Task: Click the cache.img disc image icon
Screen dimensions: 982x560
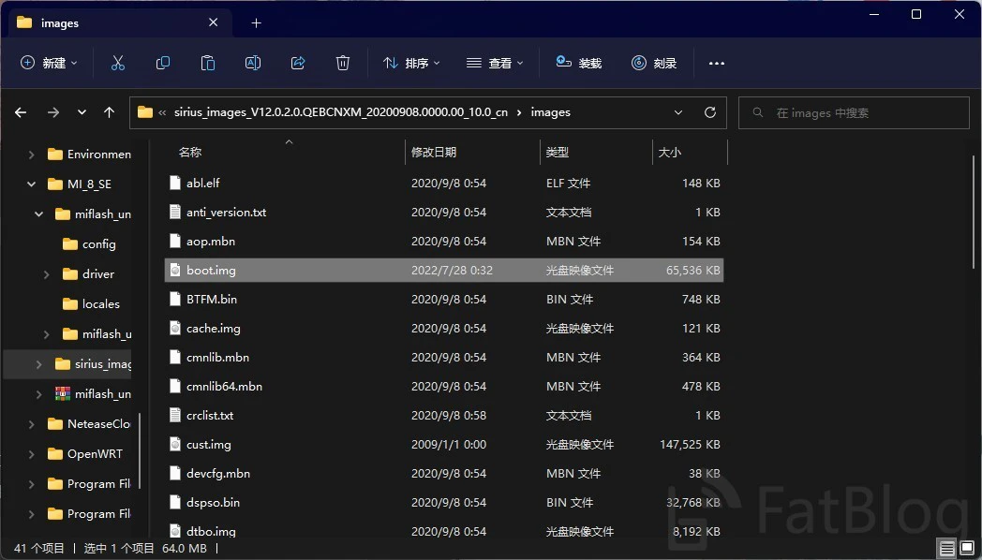Action: (x=175, y=329)
